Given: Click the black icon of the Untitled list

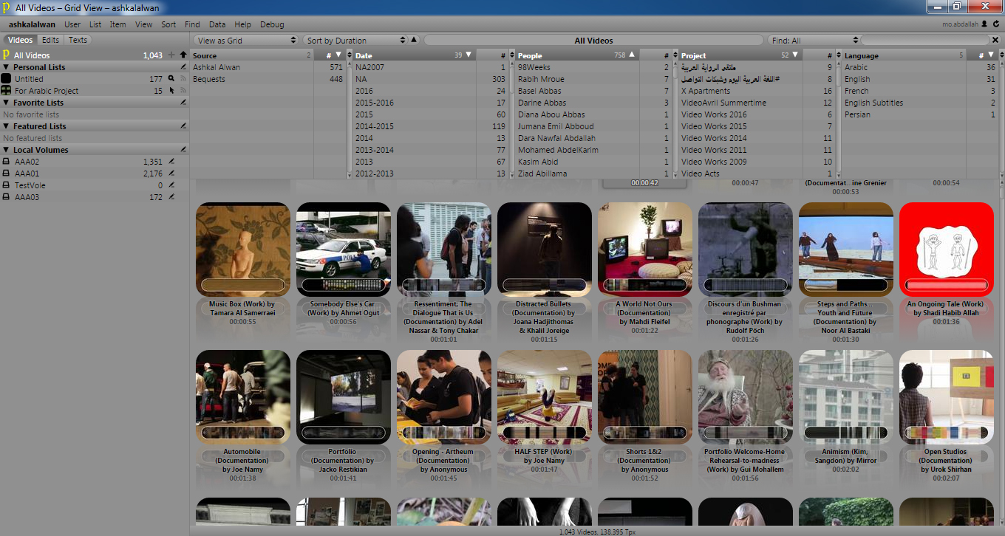Looking at the screenshot, I should 6,78.
